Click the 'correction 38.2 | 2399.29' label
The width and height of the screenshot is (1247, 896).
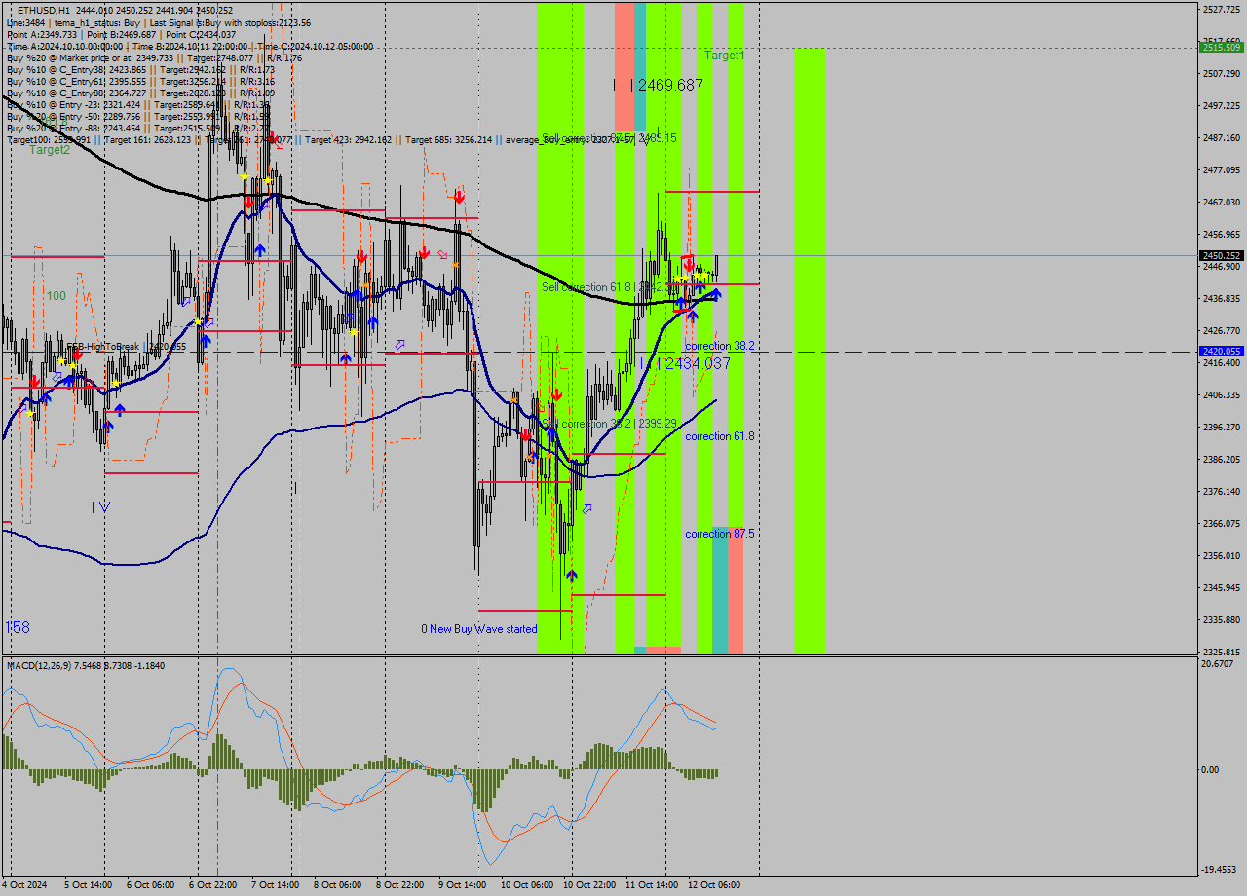click(x=608, y=424)
